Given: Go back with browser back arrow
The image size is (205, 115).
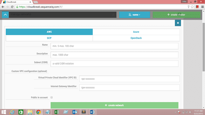Looking at the screenshot, I should (x=3, y=7).
